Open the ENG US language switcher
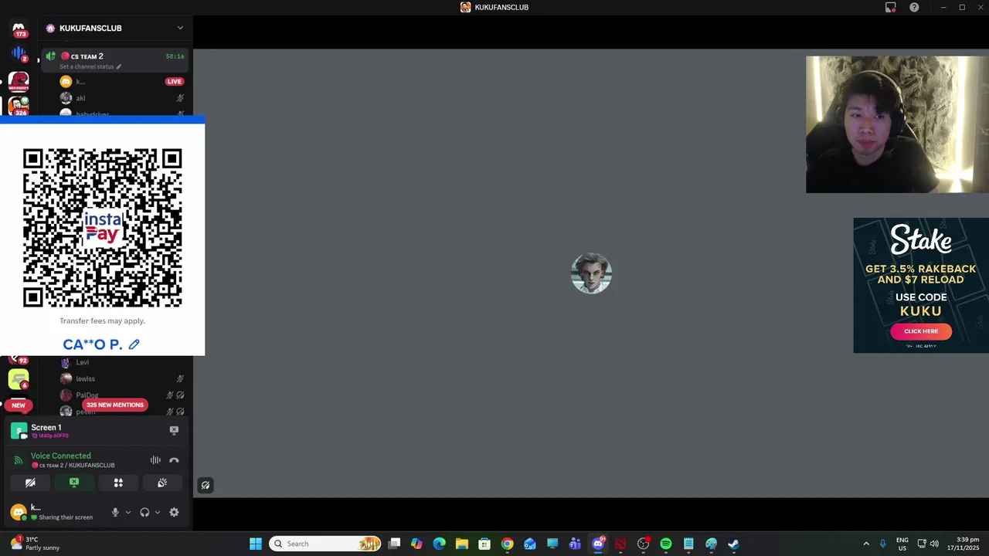The height and width of the screenshot is (556, 989). click(x=902, y=544)
